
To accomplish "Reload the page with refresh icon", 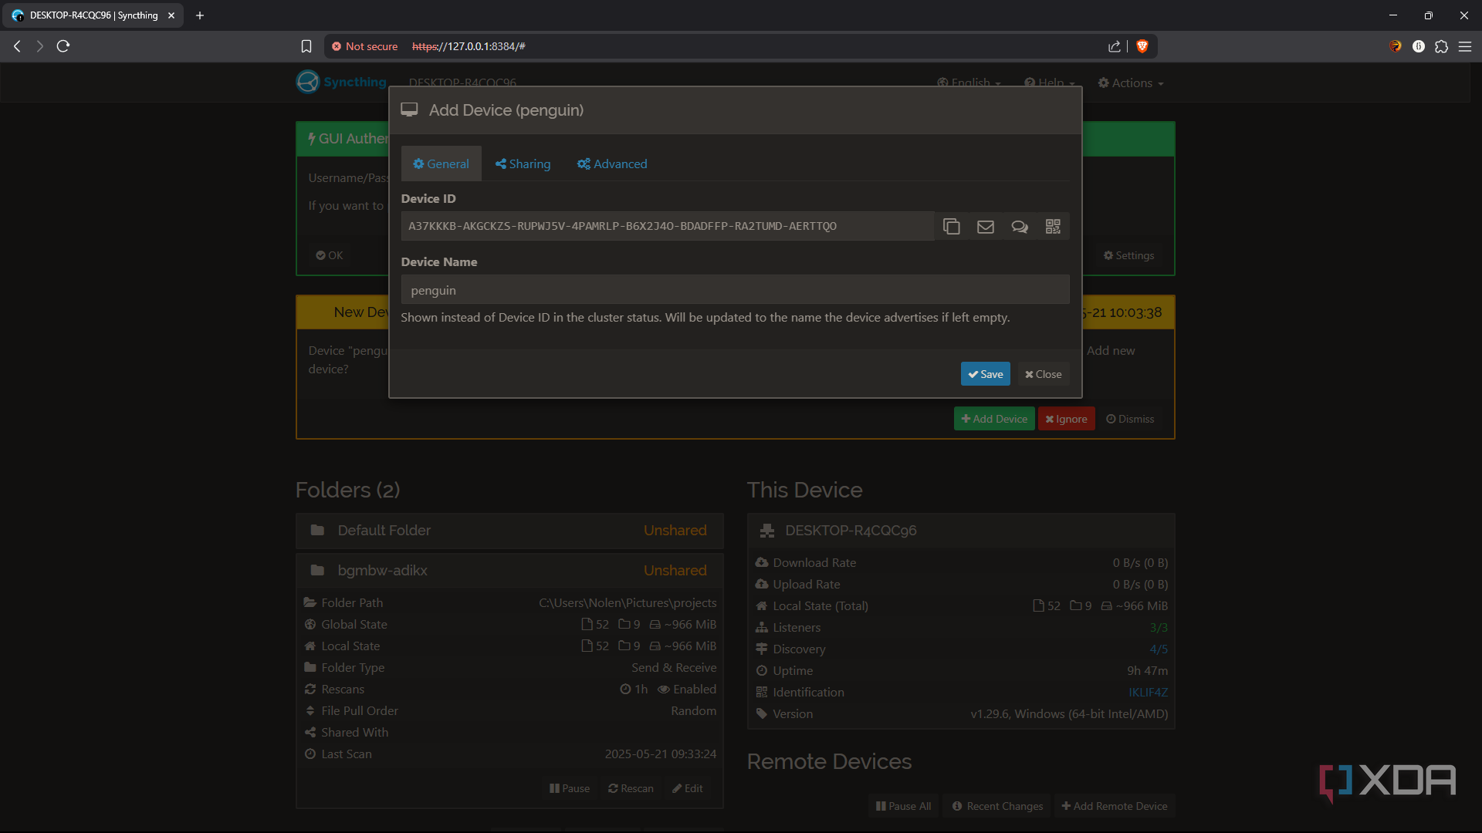I will [63, 46].
